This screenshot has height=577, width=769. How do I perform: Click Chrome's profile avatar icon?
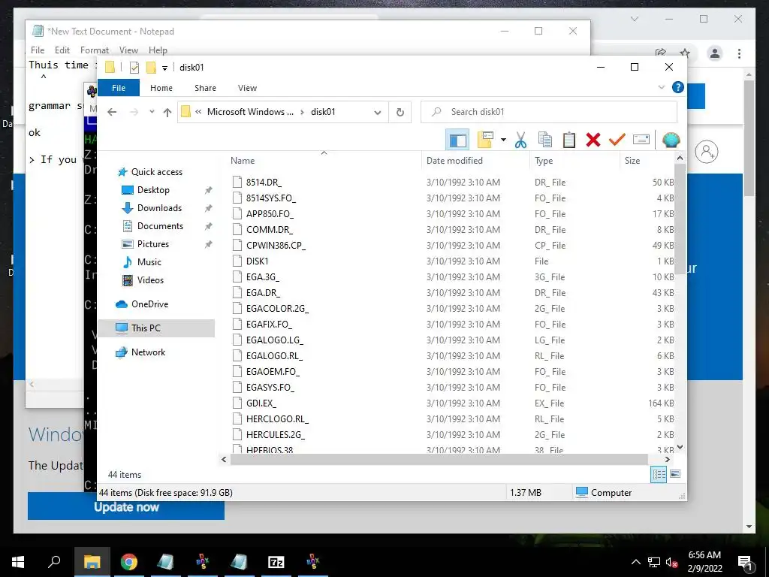[x=715, y=53]
